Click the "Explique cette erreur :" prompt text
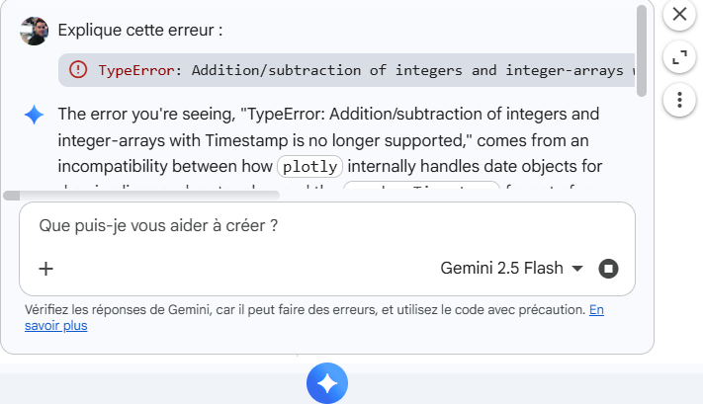703x404 pixels. pos(140,30)
